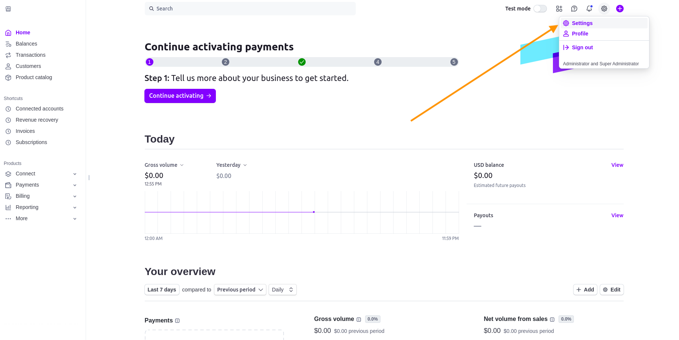Click Edit button in overview
This screenshot has height=340, width=679.
(x=612, y=290)
